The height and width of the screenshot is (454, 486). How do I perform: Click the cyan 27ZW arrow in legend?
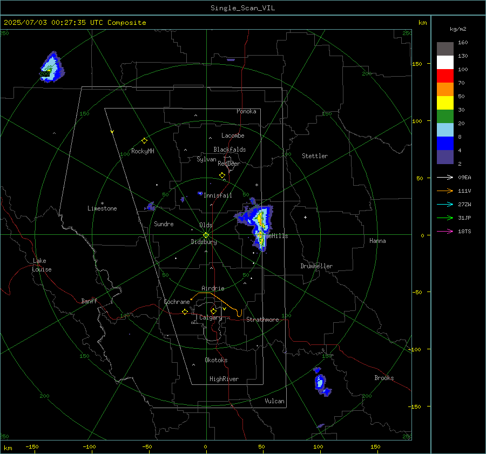point(445,204)
